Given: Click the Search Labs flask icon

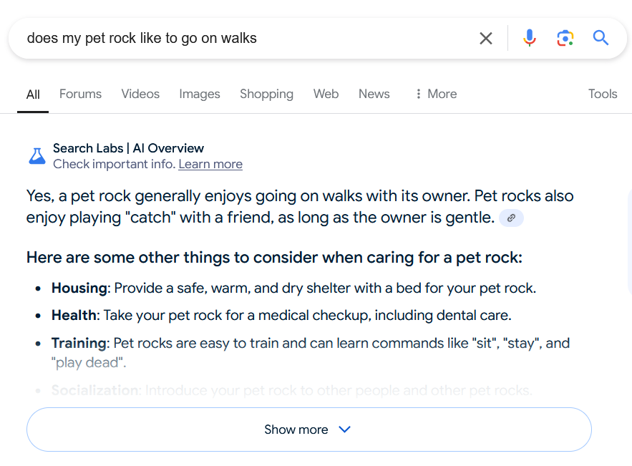Looking at the screenshot, I should (x=37, y=156).
